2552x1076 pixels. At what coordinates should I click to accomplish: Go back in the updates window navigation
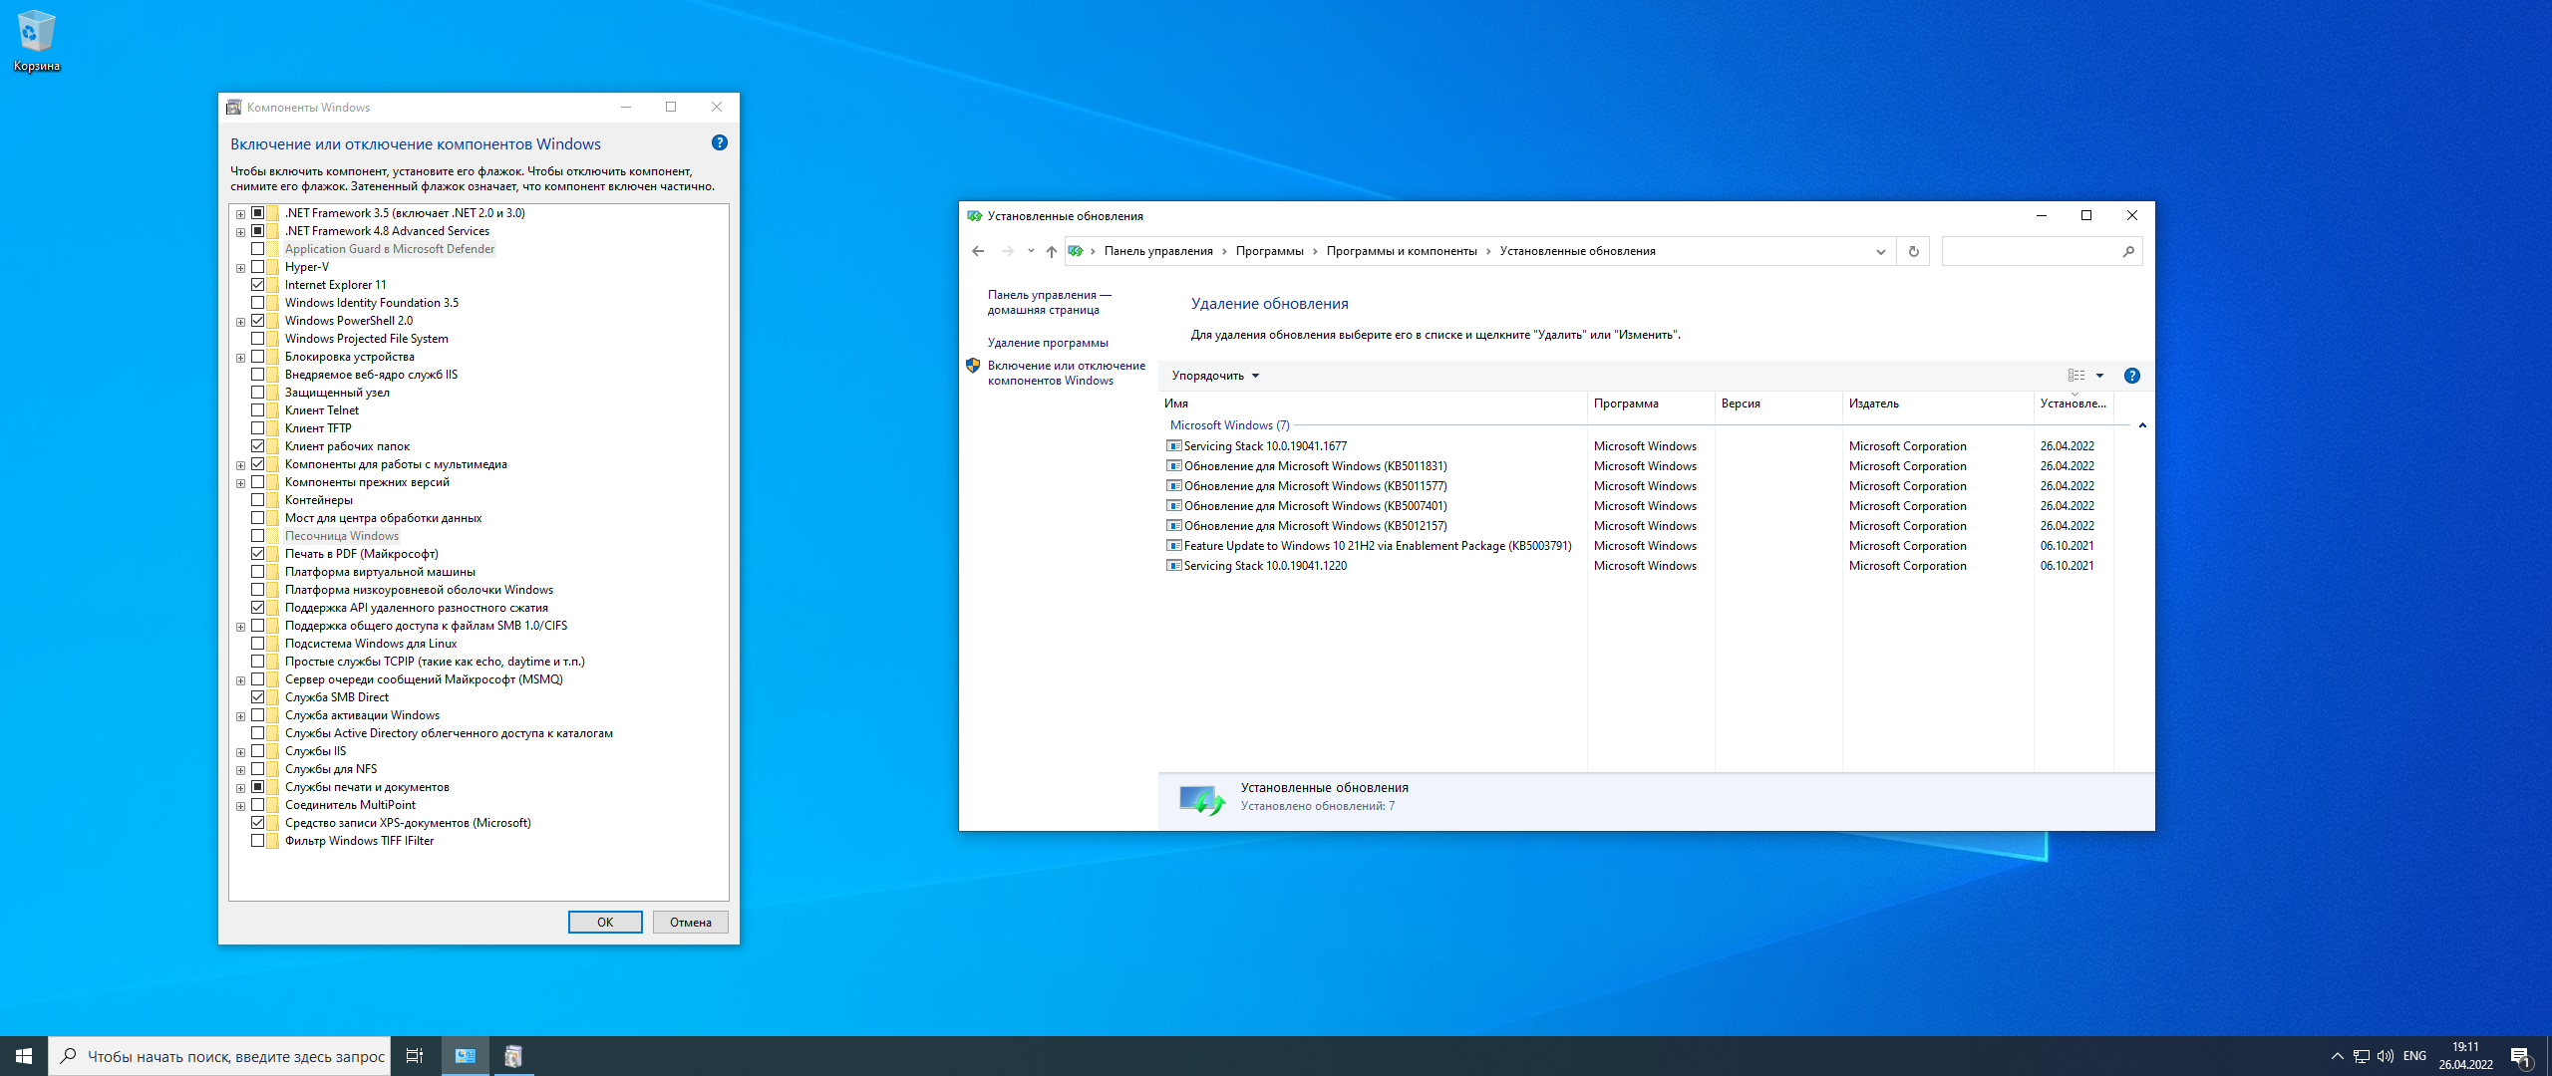click(978, 251)
